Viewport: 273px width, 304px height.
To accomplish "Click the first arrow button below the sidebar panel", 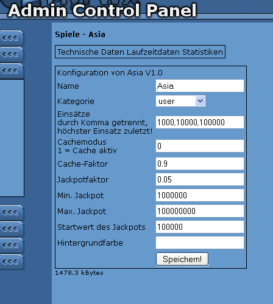I will tap(12, 212).
